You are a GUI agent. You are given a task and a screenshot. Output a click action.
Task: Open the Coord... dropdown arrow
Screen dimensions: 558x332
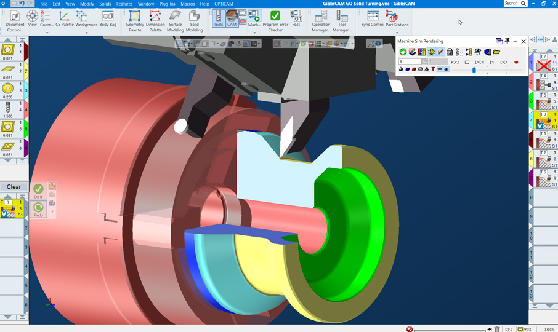click(47, 33)
